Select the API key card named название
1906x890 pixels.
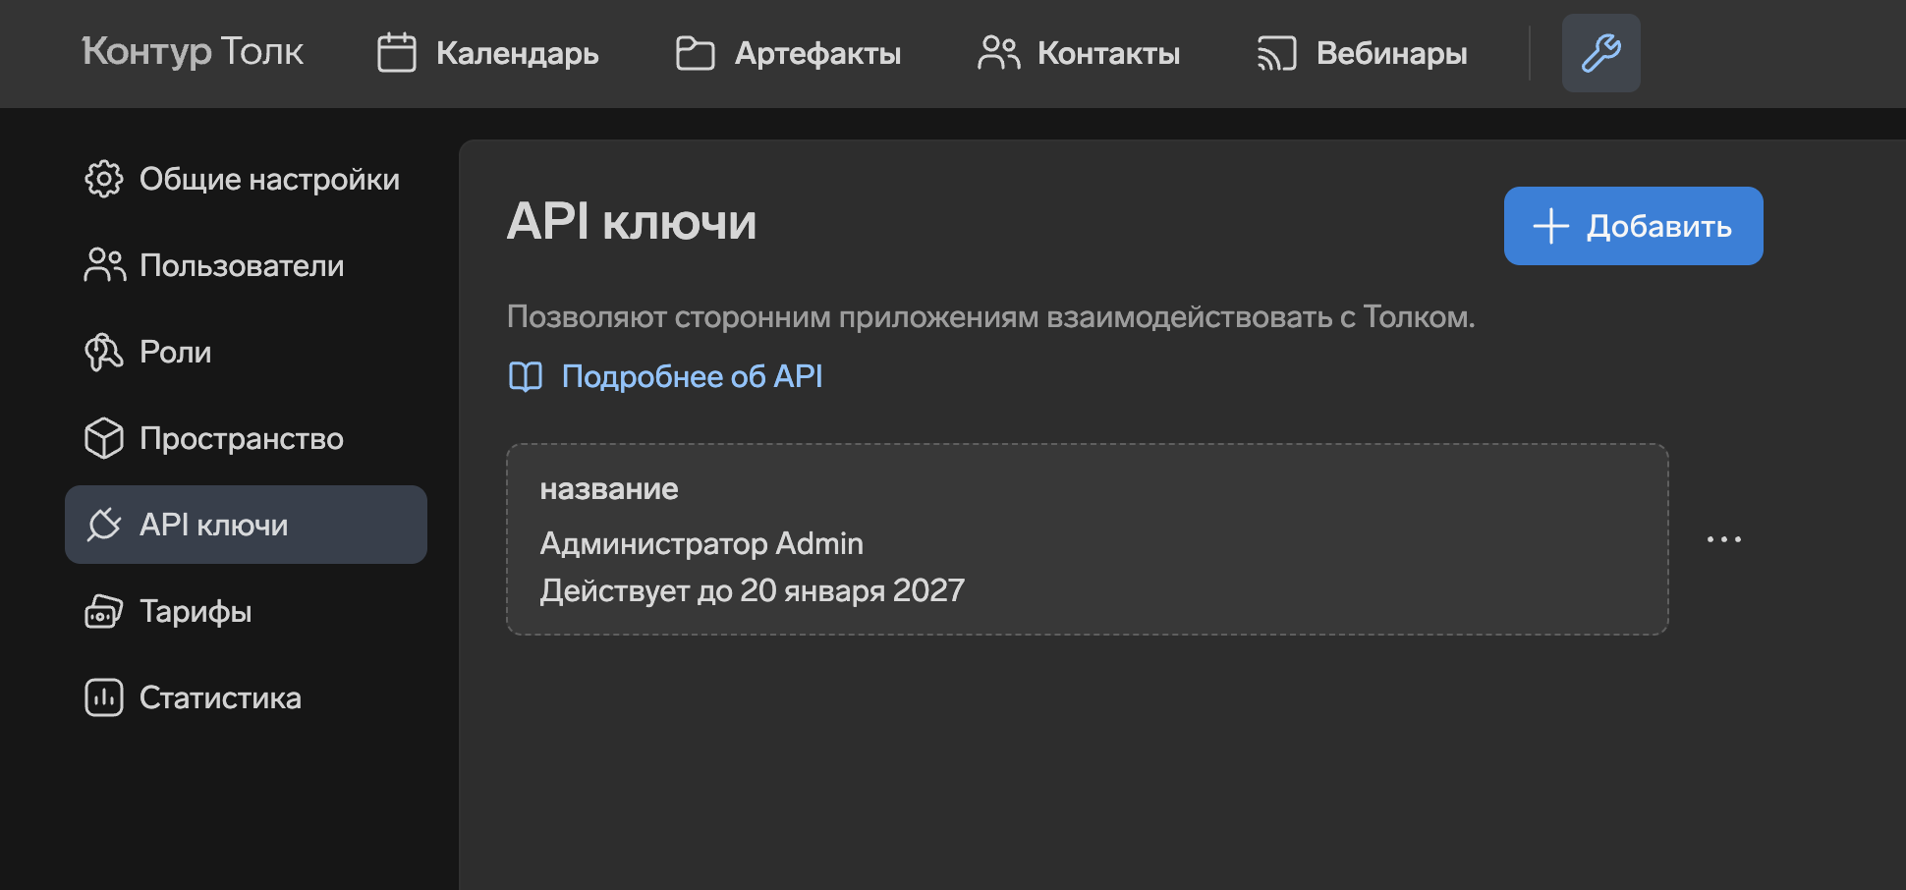[1087, 539]
